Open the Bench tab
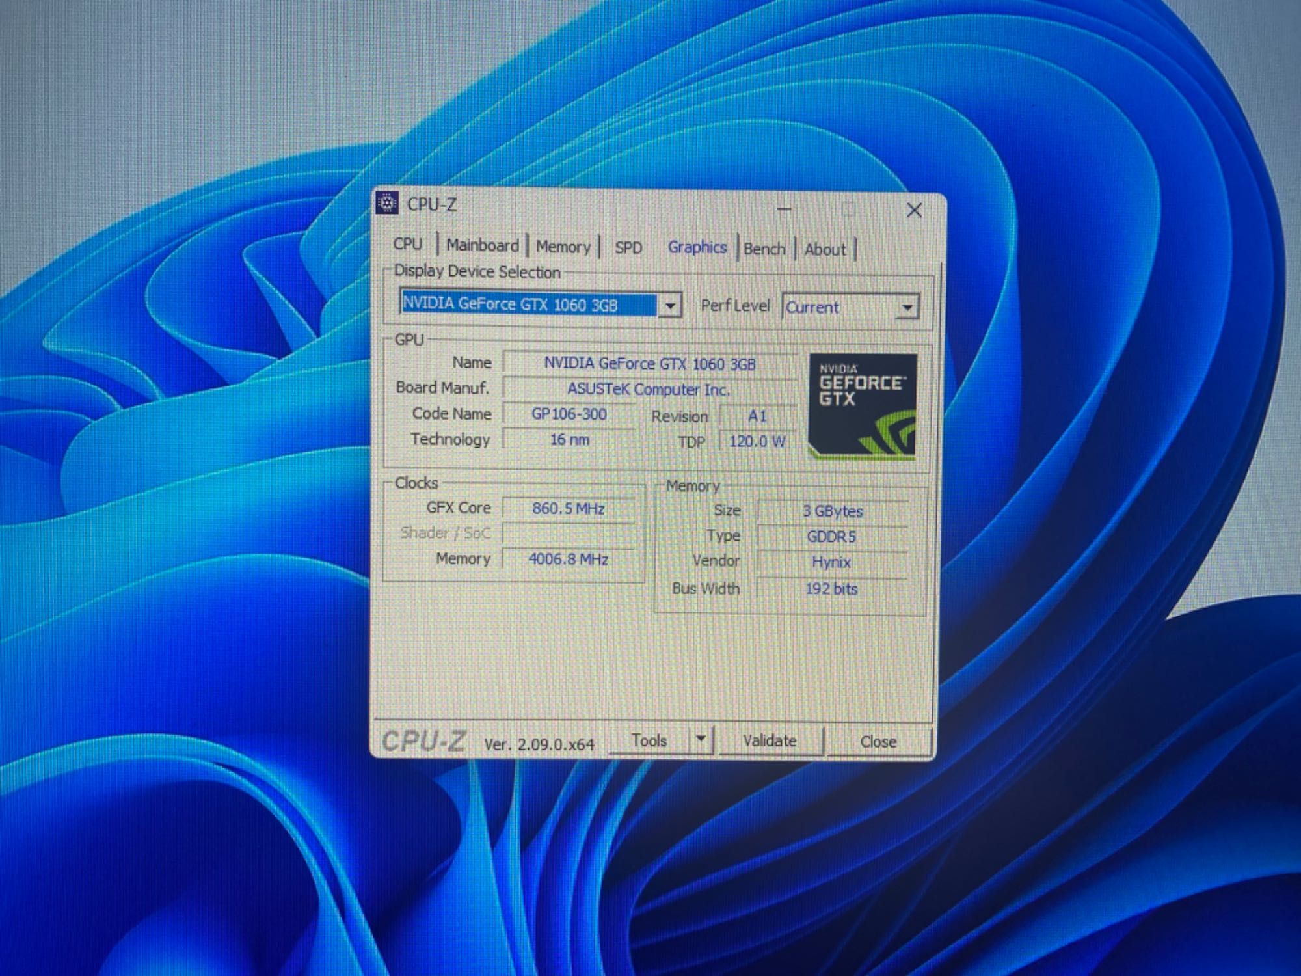The width and height of the screenshot is (1301, 976). [764, 249]
